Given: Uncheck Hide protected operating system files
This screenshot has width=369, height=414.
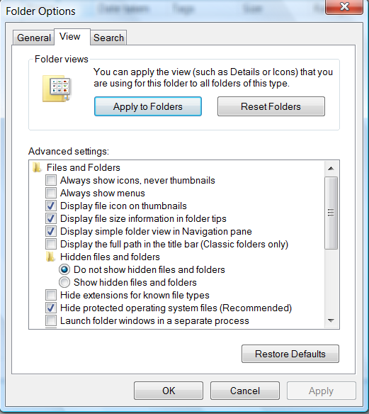Looking at the screenshot, I should 51,308.
